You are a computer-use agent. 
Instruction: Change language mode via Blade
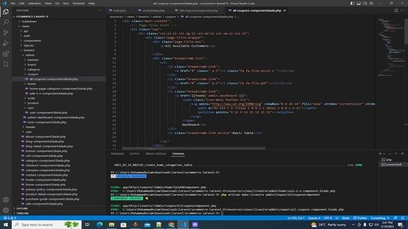[346, 218]
